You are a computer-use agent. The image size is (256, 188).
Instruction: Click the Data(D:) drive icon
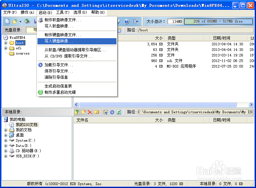coord(12,145)
